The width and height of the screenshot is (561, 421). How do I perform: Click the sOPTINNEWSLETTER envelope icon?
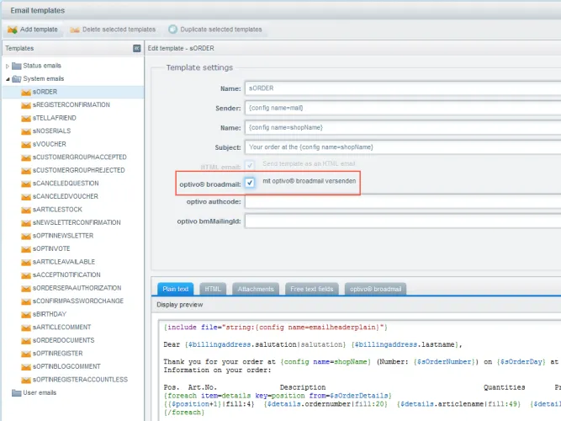(x=26, y=236)
